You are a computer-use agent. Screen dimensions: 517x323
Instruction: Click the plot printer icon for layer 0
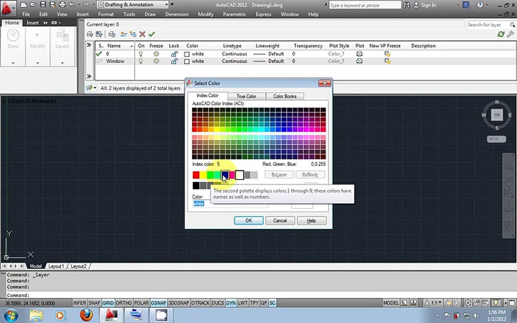[359, 54]
